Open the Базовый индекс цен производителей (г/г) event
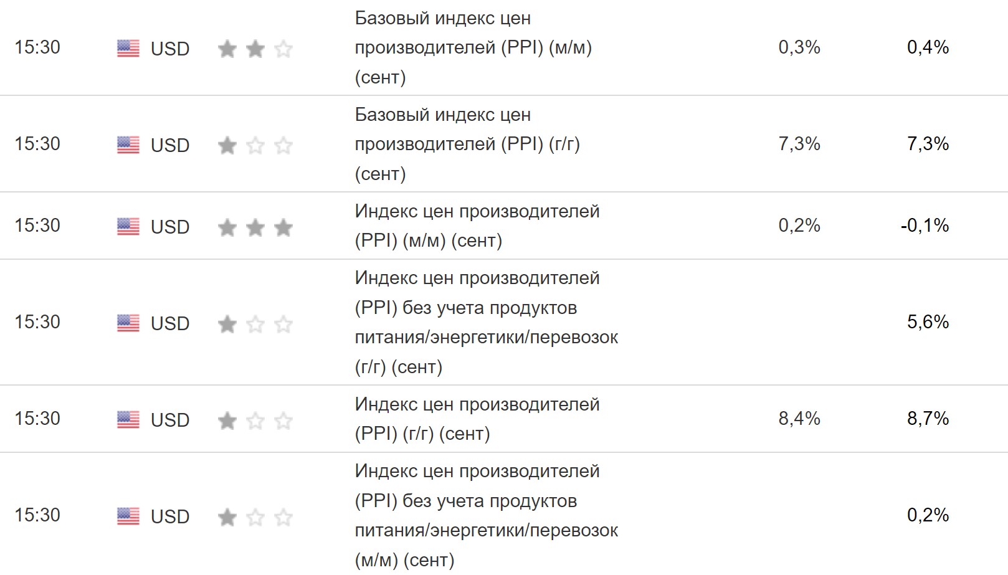This screenshot has width=1008, height=575. [x=467, y=144]
